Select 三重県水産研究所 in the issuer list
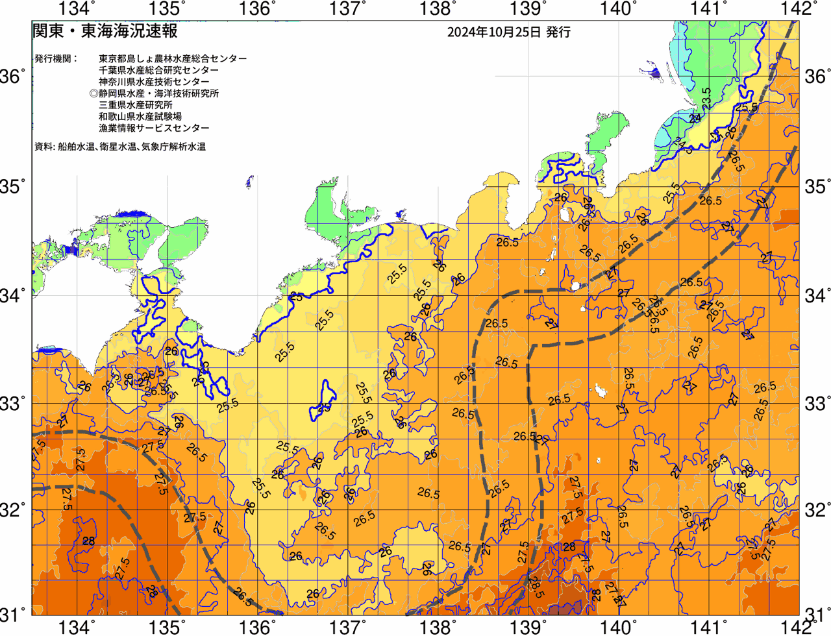The image size is (831, 636). click(136, 105)
